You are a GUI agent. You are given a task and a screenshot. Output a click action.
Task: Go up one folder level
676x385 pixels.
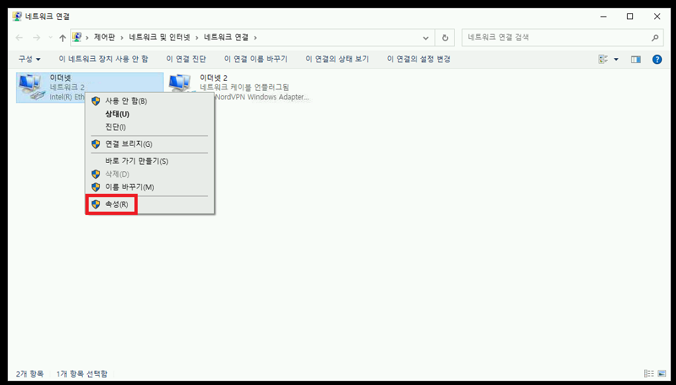(x=62, y=38)
